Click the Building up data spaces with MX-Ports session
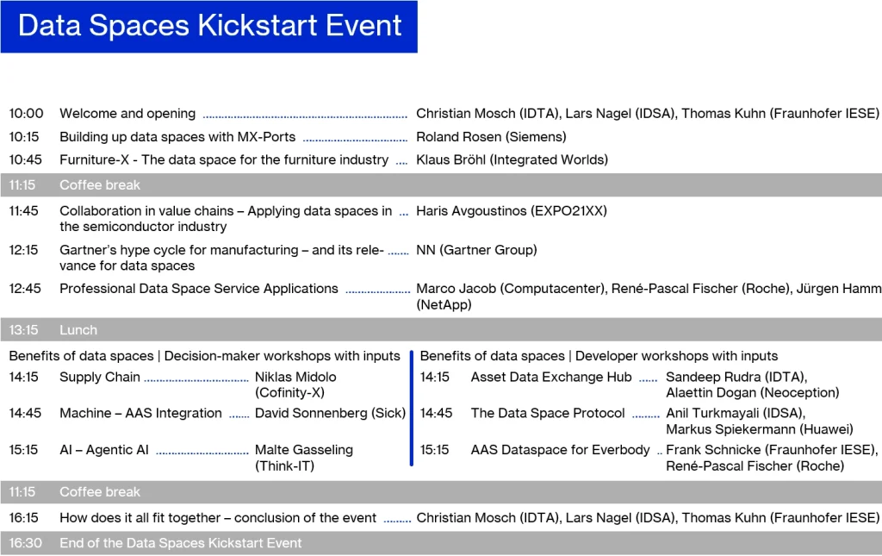Screen dimensions: 882x556 177,137
